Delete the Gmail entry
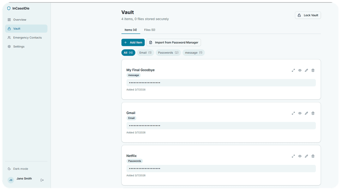Viewport: 341px width, 191px height. coord(313,113)
